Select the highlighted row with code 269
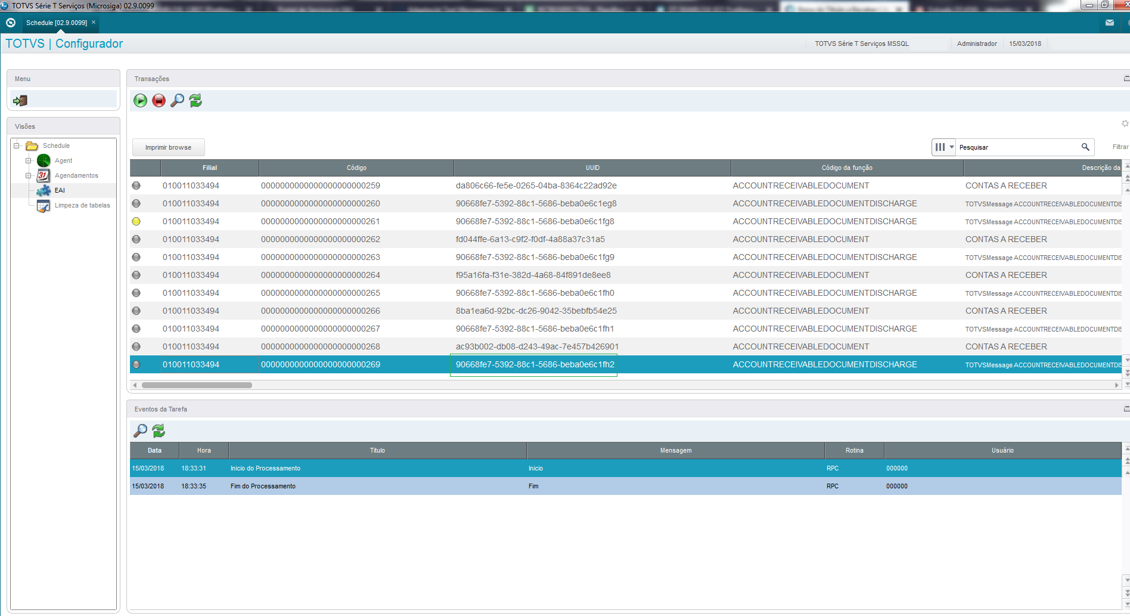The image size is (1130, 616). click(626, 364)
